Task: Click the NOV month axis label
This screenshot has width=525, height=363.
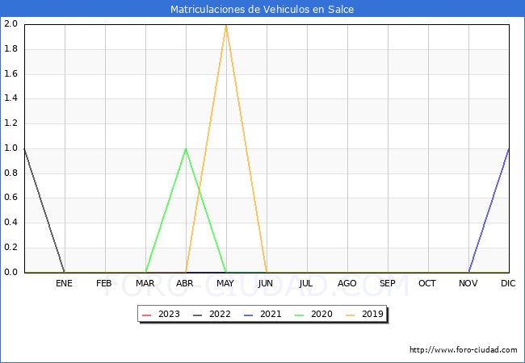Action: point(468,283)
